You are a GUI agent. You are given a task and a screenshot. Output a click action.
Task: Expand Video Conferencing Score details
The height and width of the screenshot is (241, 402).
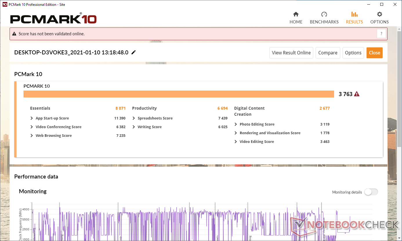(32, 127)
